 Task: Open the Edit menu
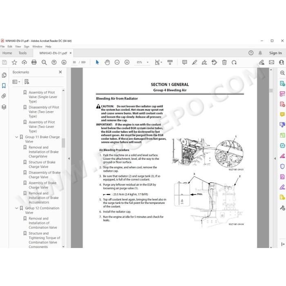click(10, 47)
